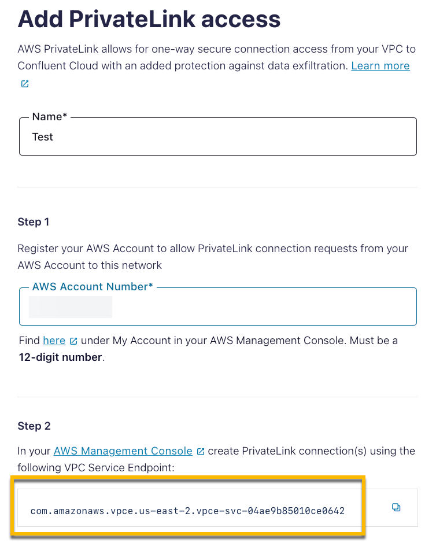Open the AWS Management Console link

123,451
